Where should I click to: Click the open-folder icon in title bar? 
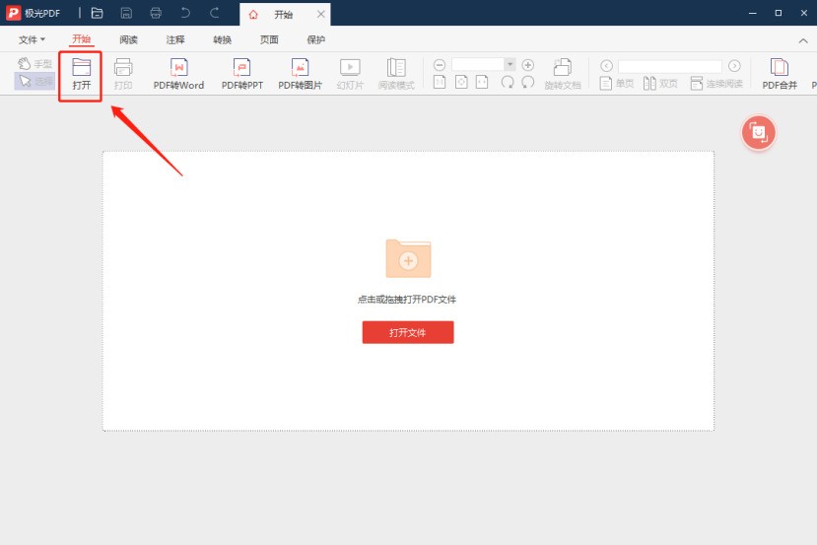(97, 13)
